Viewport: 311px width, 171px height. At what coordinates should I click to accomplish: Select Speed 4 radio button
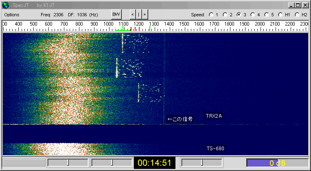pos(253,15)
